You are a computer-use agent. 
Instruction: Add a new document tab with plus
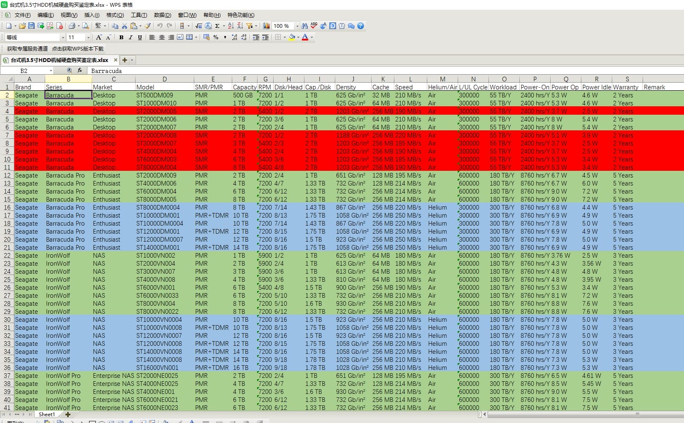[x=125, y=60]
